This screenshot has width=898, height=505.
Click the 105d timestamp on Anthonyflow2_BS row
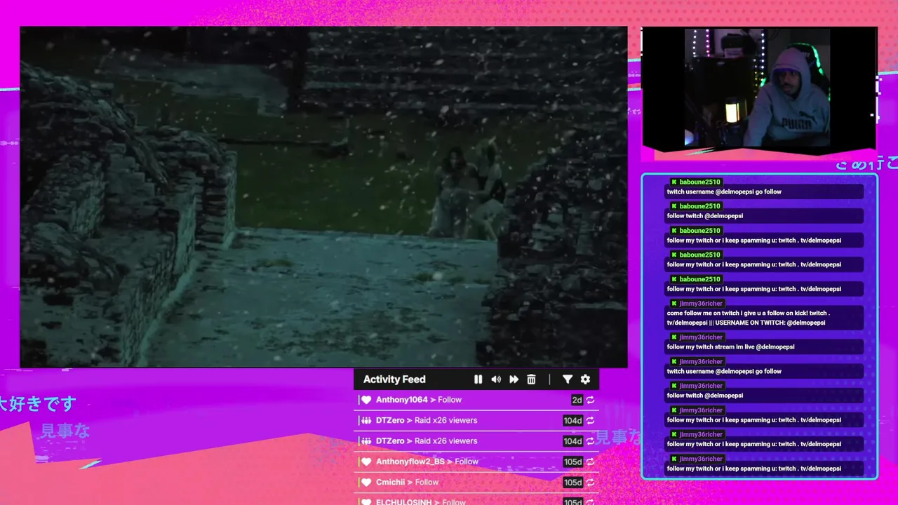point(573,462)
